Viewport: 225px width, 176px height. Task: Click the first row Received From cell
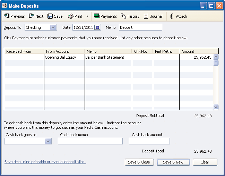click(24, 57)
